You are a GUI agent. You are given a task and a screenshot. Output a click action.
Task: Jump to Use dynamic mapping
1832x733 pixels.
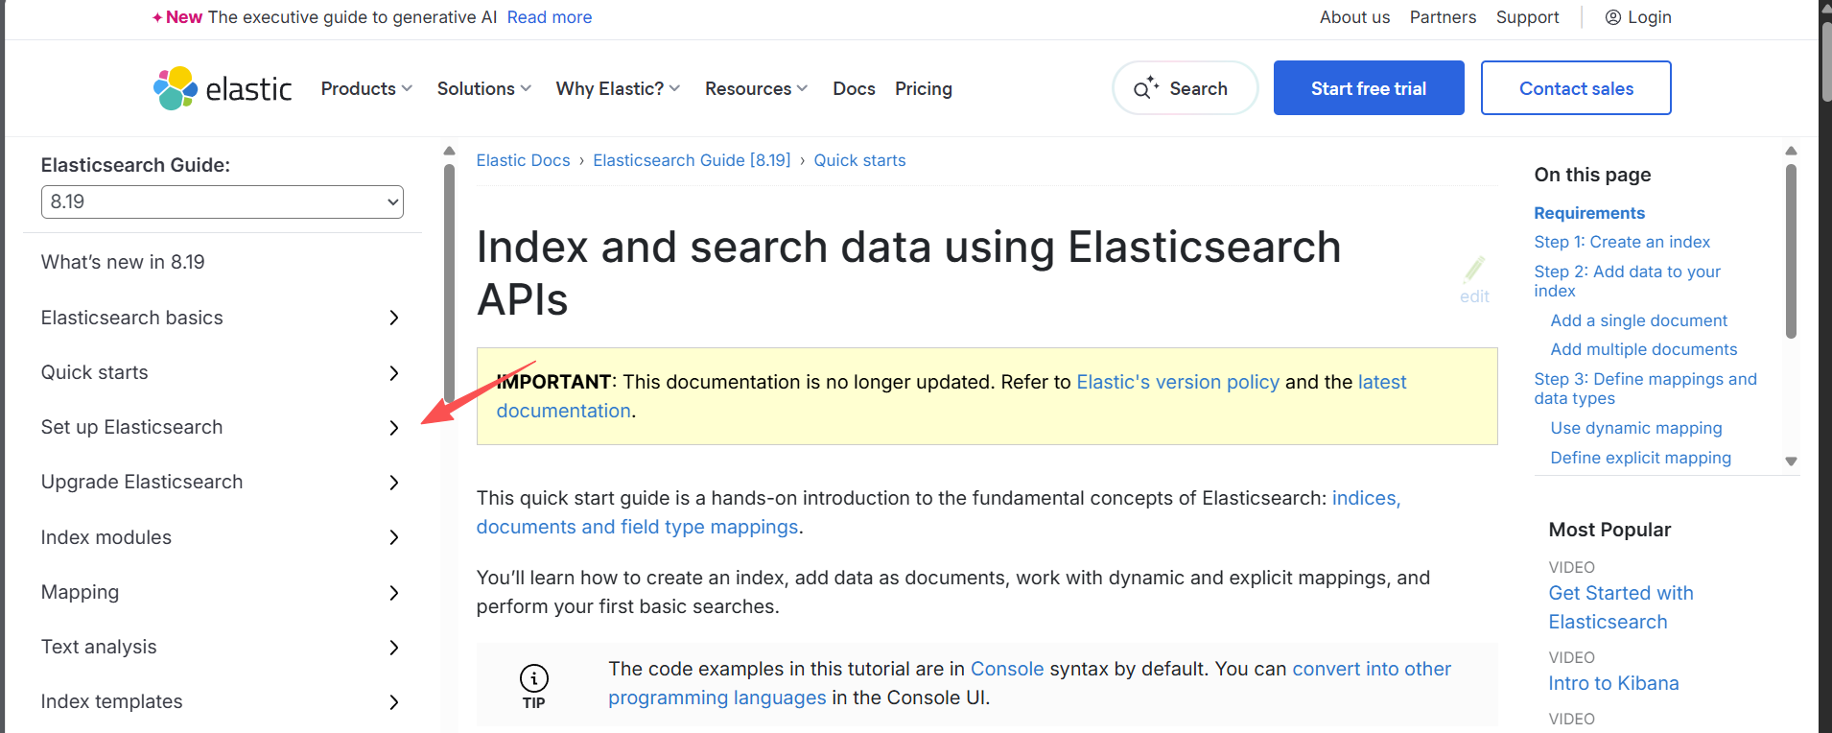pos(1636,428)
